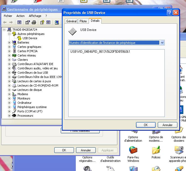
Task: Close the USB Device properties dialog
Action: coord(176,12)
